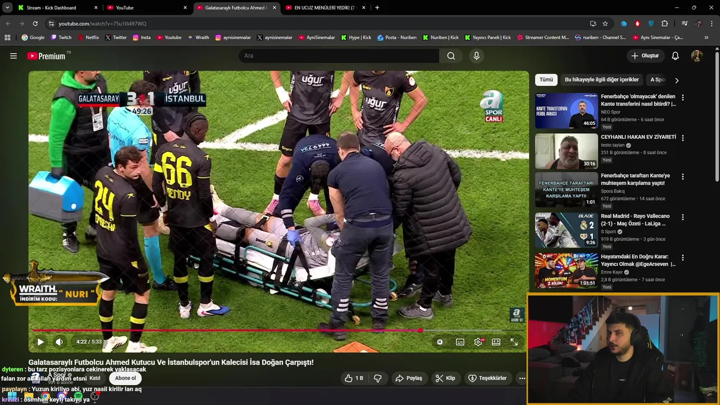Open the Yayıncı Paneli | Kick bookmark
720x405 pixels.
pos(488,38)
